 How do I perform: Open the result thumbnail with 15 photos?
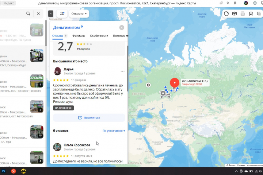pyautogui.click(x=37, y=132)
